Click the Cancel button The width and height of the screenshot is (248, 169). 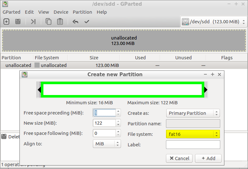tap(179, 158)
